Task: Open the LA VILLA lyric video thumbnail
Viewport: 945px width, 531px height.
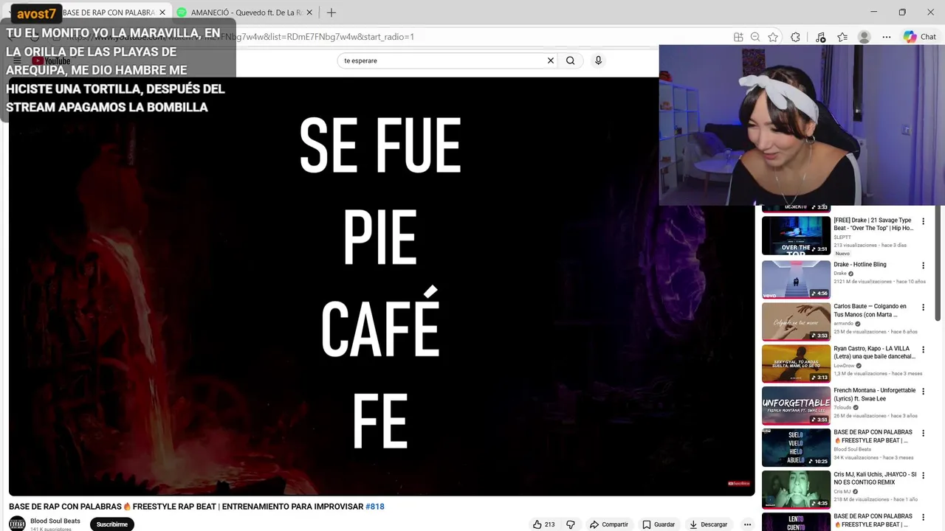Action: (796, 364)
